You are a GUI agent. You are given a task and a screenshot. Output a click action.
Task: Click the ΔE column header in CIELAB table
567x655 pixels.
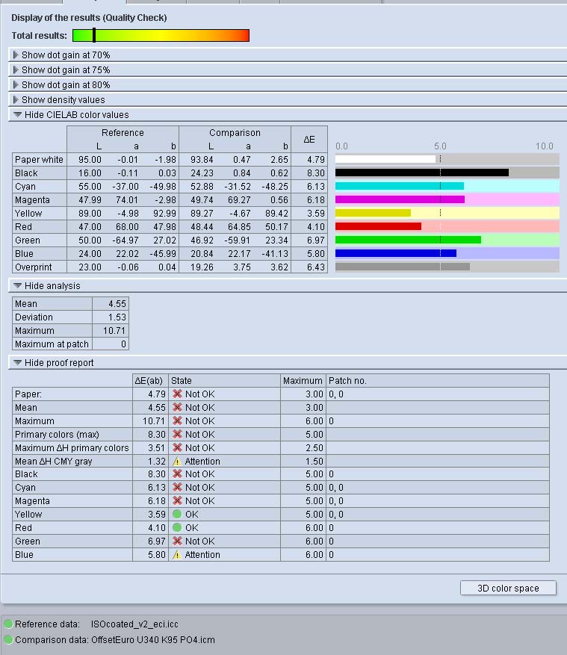[309, 140]
